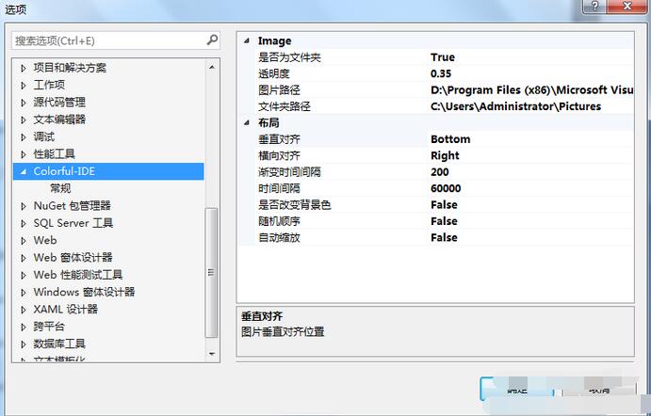Click the 文件夹路径 Pictures value

click(x=531, y=106)
